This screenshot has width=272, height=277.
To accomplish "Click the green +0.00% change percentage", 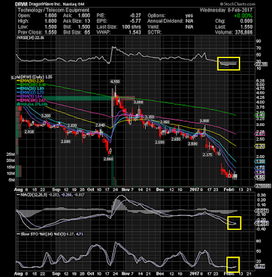I will (x=243, y=15).
